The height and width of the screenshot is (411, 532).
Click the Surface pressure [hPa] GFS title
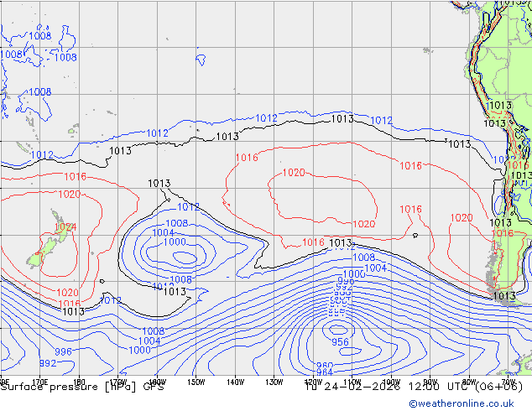[x=82, y=387]
